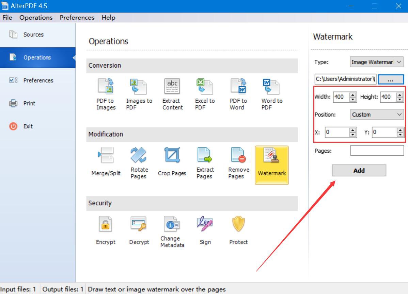The width and height of the screenshot is (408, 294).
Task: Select the Remove Pages tool
Action: 238,163
